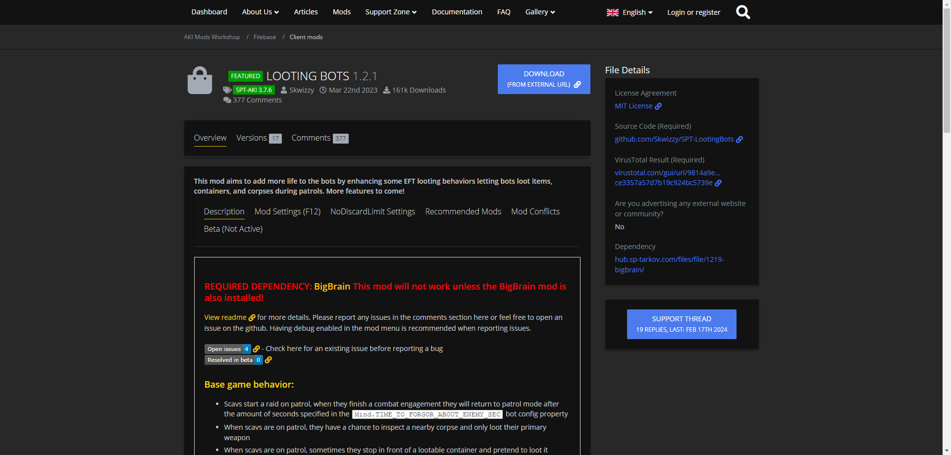Expand the Support Zone dropdown menu
951x455 pixels.
(391, 12)
